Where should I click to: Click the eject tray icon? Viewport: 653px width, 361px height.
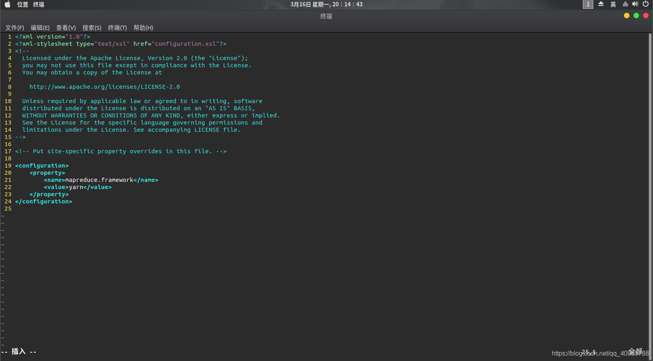tap(601, 4)
